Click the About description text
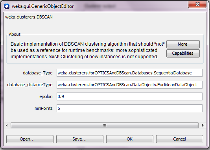210x150 pixels. coord(88,50)
